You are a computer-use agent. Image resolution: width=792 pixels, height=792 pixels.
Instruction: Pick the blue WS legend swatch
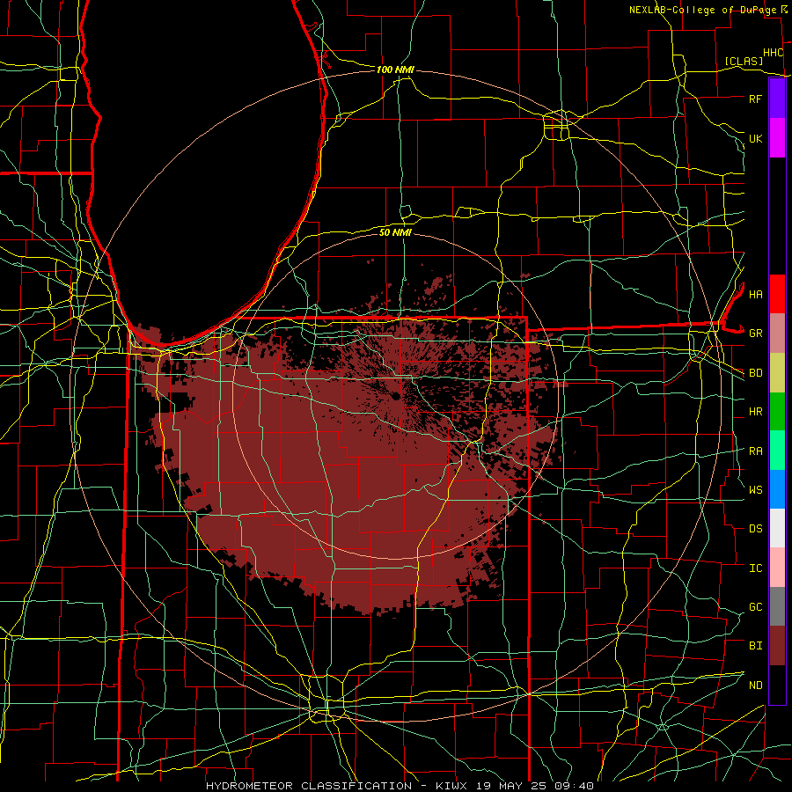click(777, 489)
